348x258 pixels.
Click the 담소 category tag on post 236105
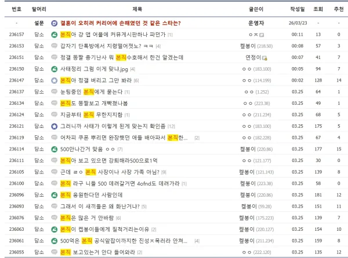(39, 172)
